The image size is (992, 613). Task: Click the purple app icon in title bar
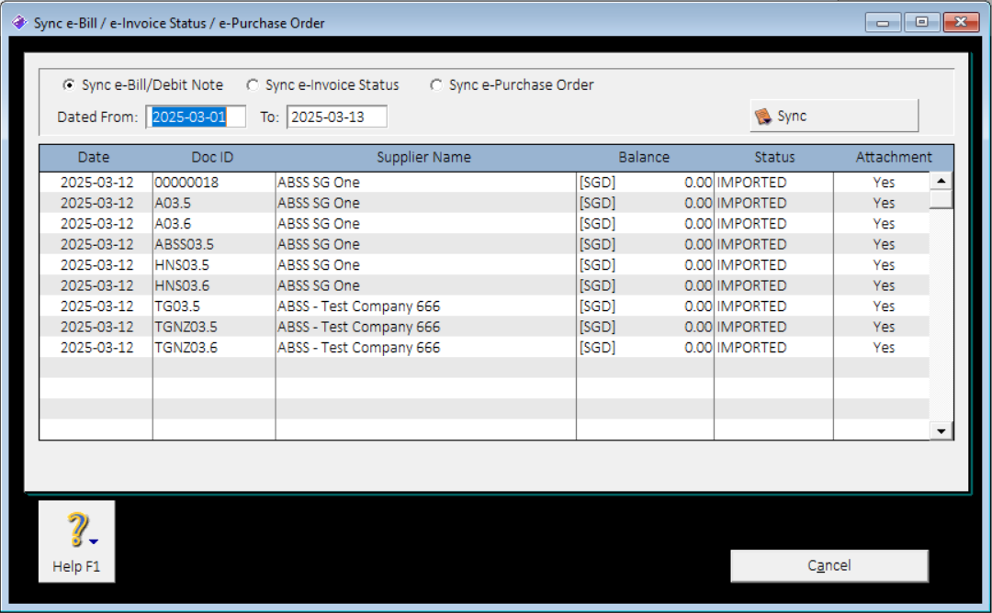pos(19,23)
